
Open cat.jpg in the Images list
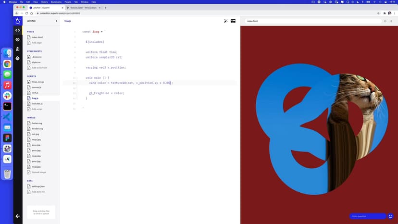pyautogui.click(x=36, y=134)
